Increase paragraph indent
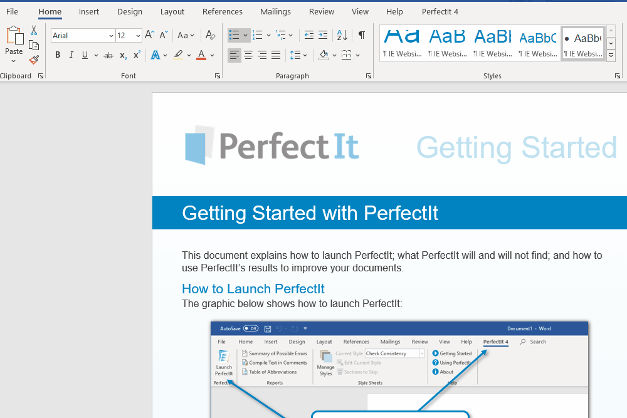The width and height of the screenshot is (627, 418). click(323, 35)
